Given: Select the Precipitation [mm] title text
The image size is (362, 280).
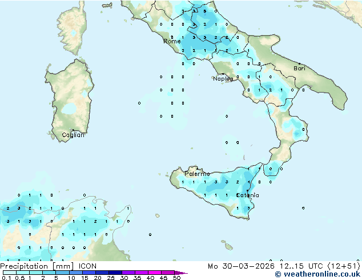Looking at the screenshot, I should click(37, 266).
